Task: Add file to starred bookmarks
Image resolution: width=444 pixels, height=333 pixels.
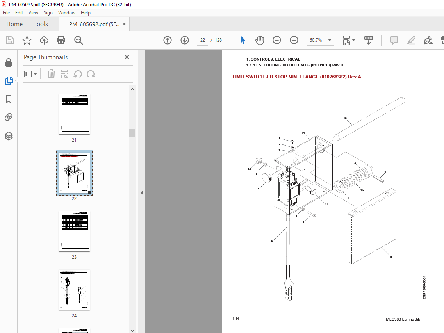Action: [x=27, y=40]
